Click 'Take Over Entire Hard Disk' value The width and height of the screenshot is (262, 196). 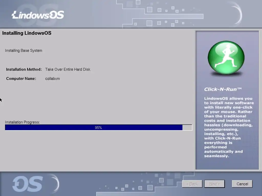click(x=68, y=69)
